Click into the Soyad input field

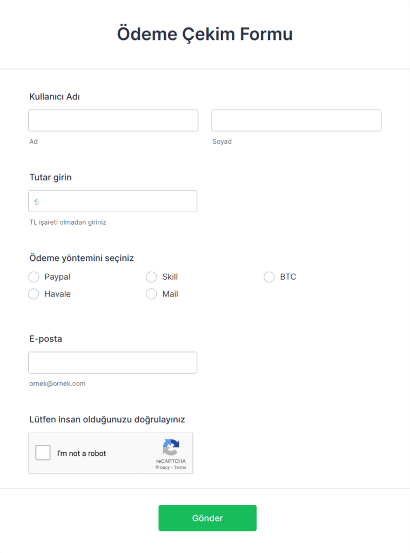click(x=296, y=120)
